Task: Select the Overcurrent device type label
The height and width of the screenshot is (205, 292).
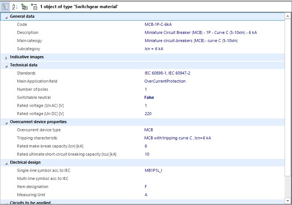Action: pyautogui.click(x=39, y=130)
